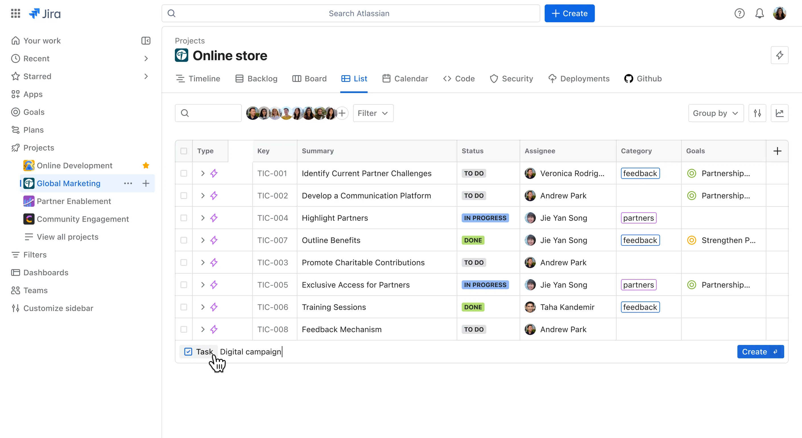Click the sort settings icon near Group by
Screen dimensions: 802x438
758,113
